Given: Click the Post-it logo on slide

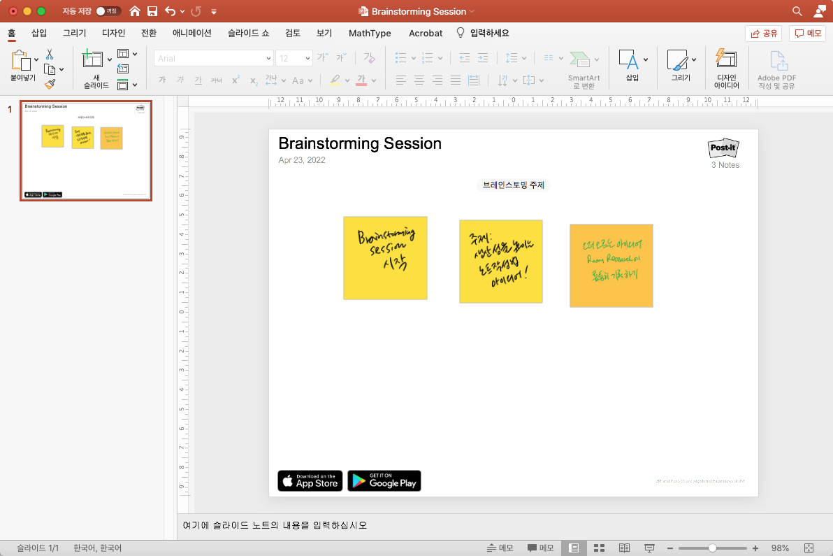Looking at the screenshot, I should click(723, 148).
